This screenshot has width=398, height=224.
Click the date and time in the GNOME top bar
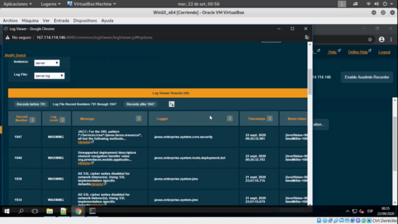(199, 4)
